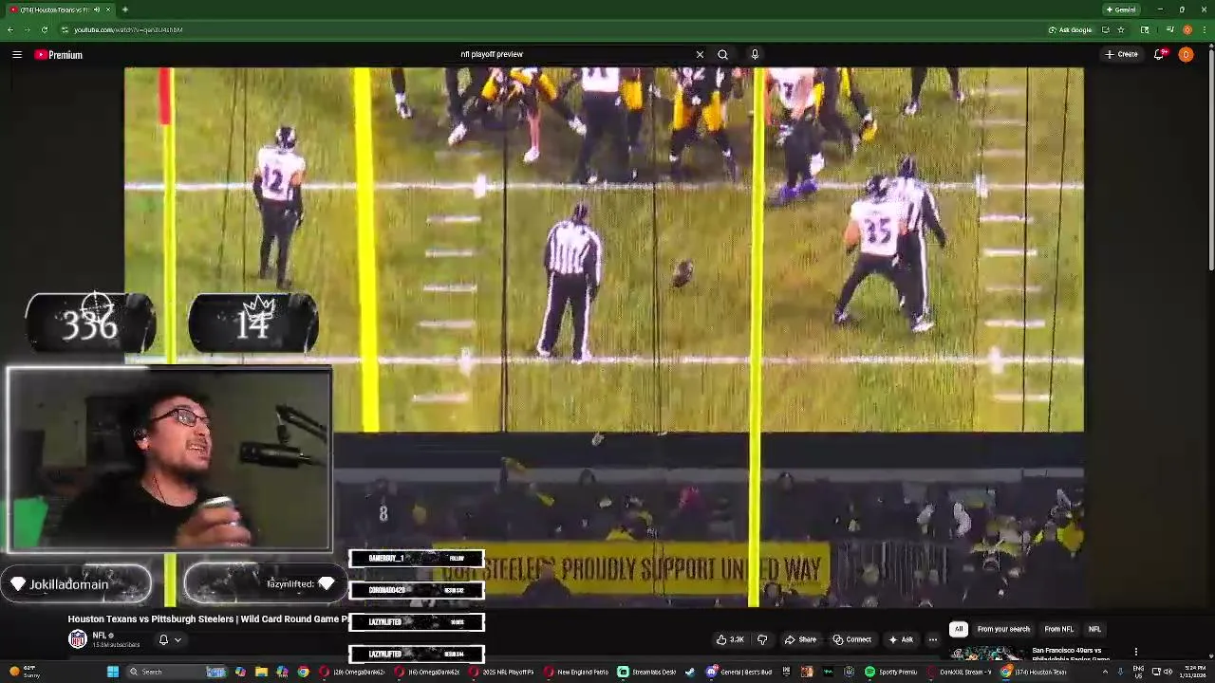Mute the tab via its speaker icon
Screen dimensions: 1215x683
click(96, 9)
